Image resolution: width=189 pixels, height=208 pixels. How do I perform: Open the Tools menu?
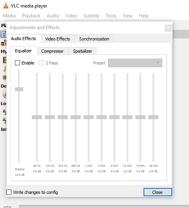[111, 16]
